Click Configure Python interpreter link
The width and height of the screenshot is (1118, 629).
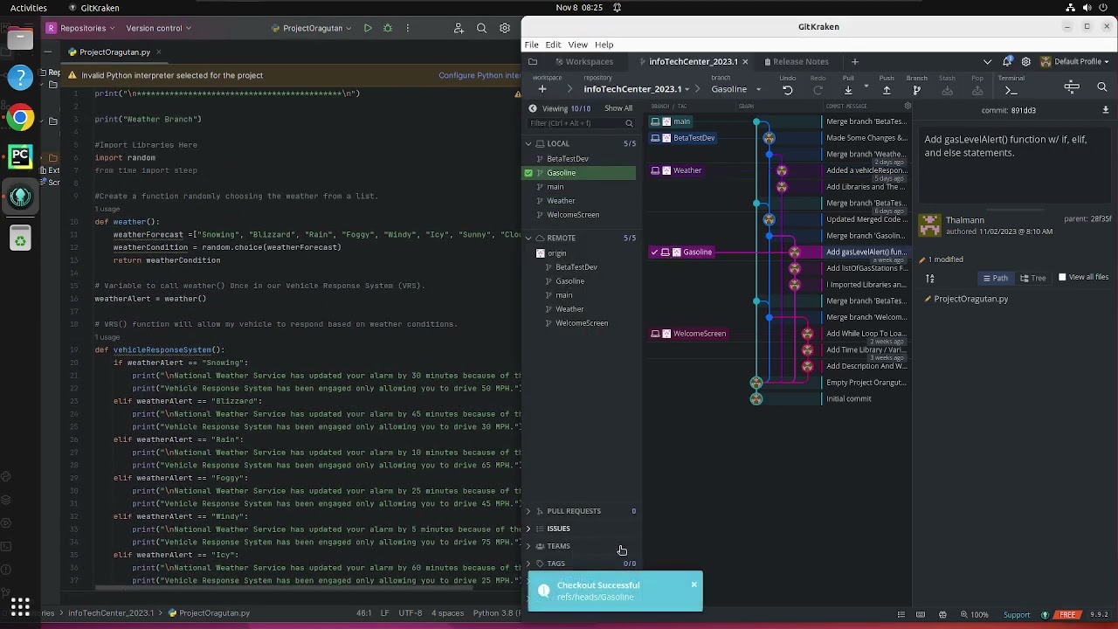(x=480, y=75)
